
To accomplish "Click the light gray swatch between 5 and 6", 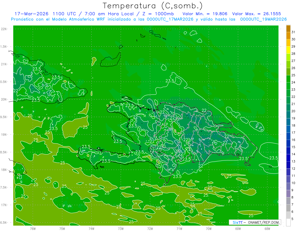I will point(288,215).
